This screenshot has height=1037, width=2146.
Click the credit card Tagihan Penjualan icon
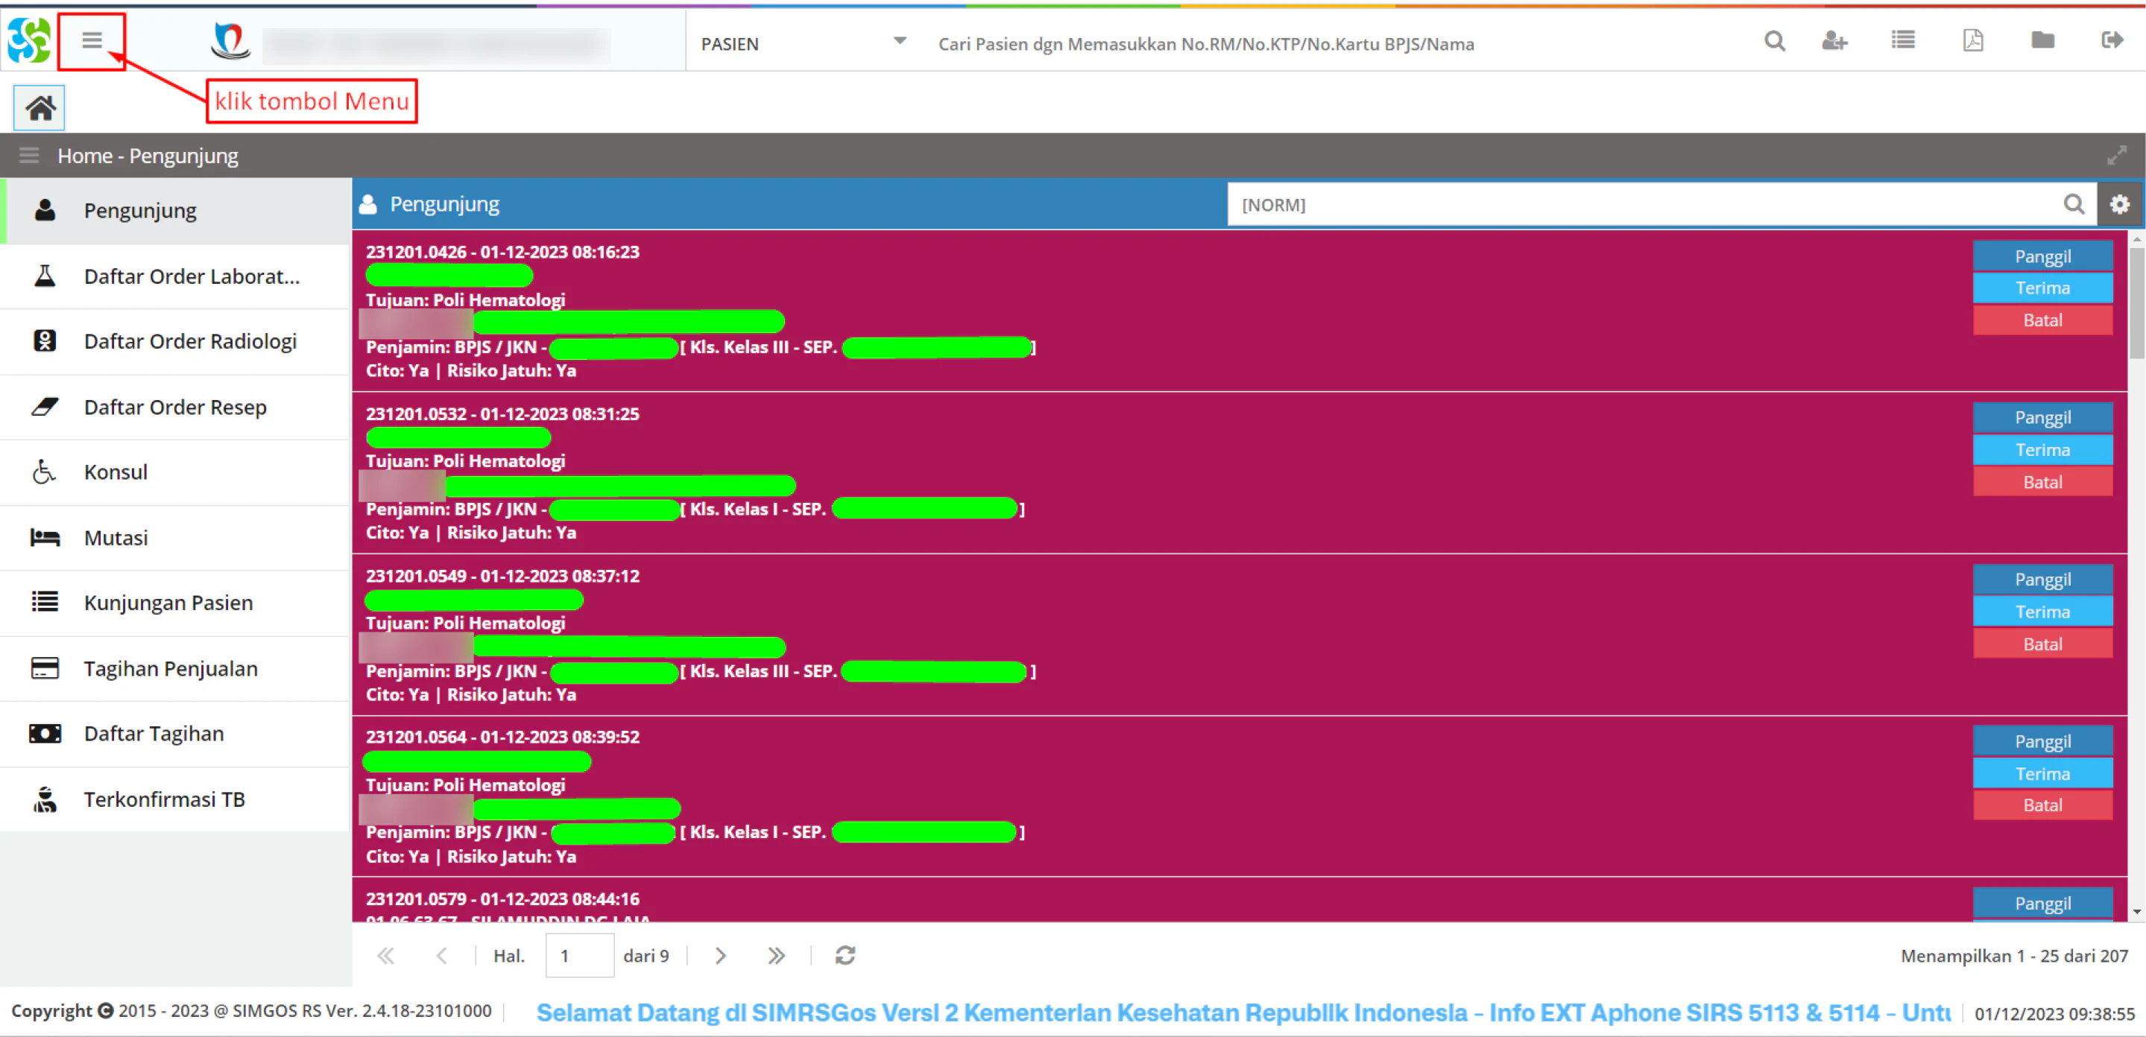coord(45,668)
